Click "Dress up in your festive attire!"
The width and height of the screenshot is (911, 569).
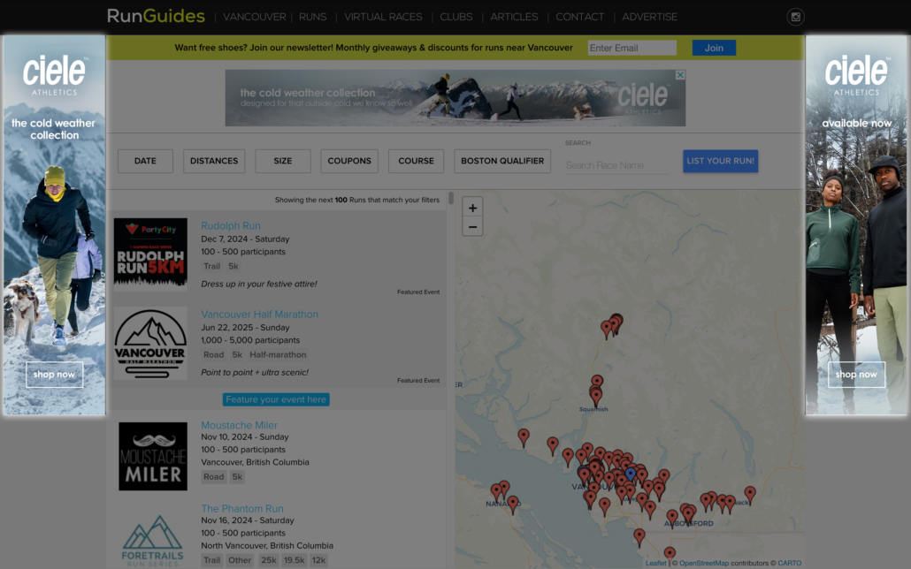pos(259,284)
